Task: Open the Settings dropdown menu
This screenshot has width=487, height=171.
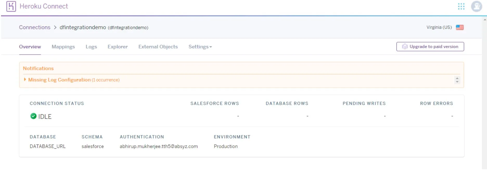Action: (x=200, y=47)
